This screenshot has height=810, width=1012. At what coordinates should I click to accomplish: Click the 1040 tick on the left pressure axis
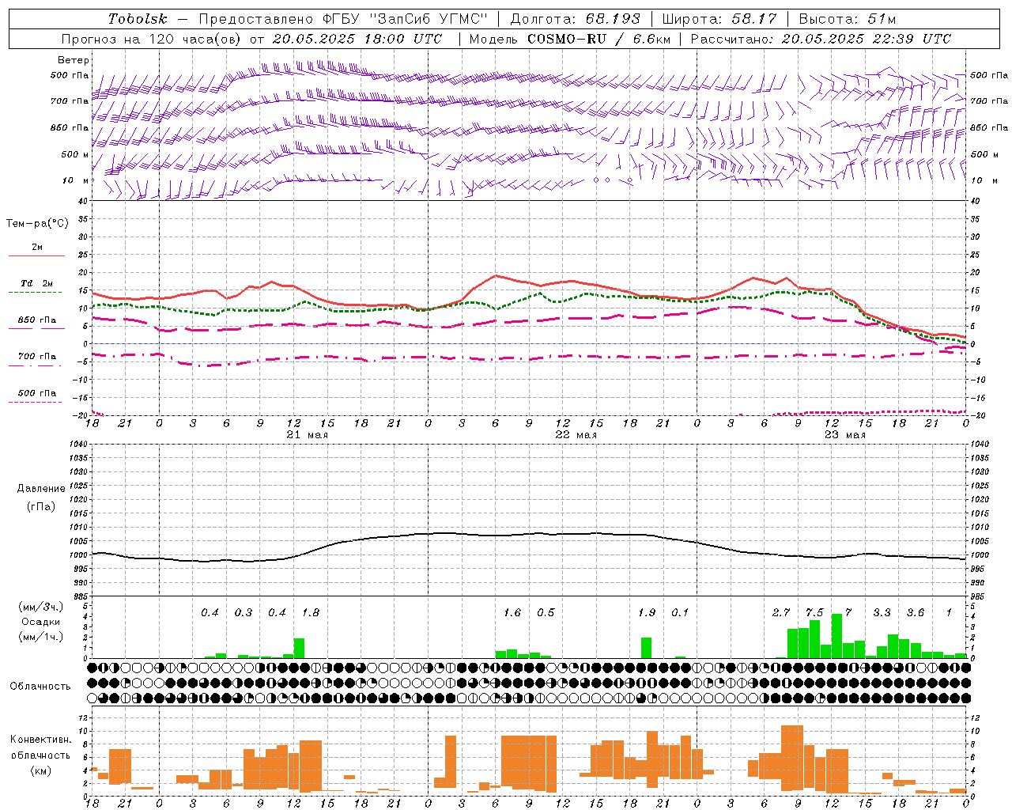pyautogui.click(x=77, y=444)
